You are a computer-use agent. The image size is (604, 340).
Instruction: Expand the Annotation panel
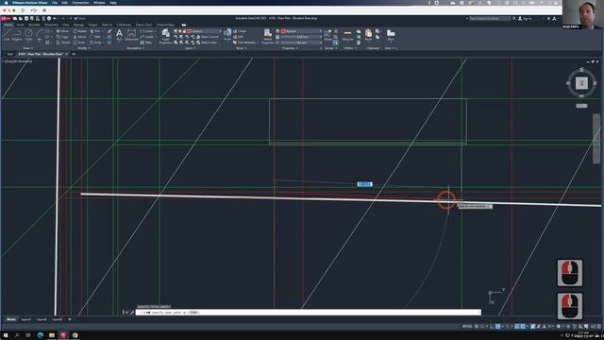[x=136, y=48]
